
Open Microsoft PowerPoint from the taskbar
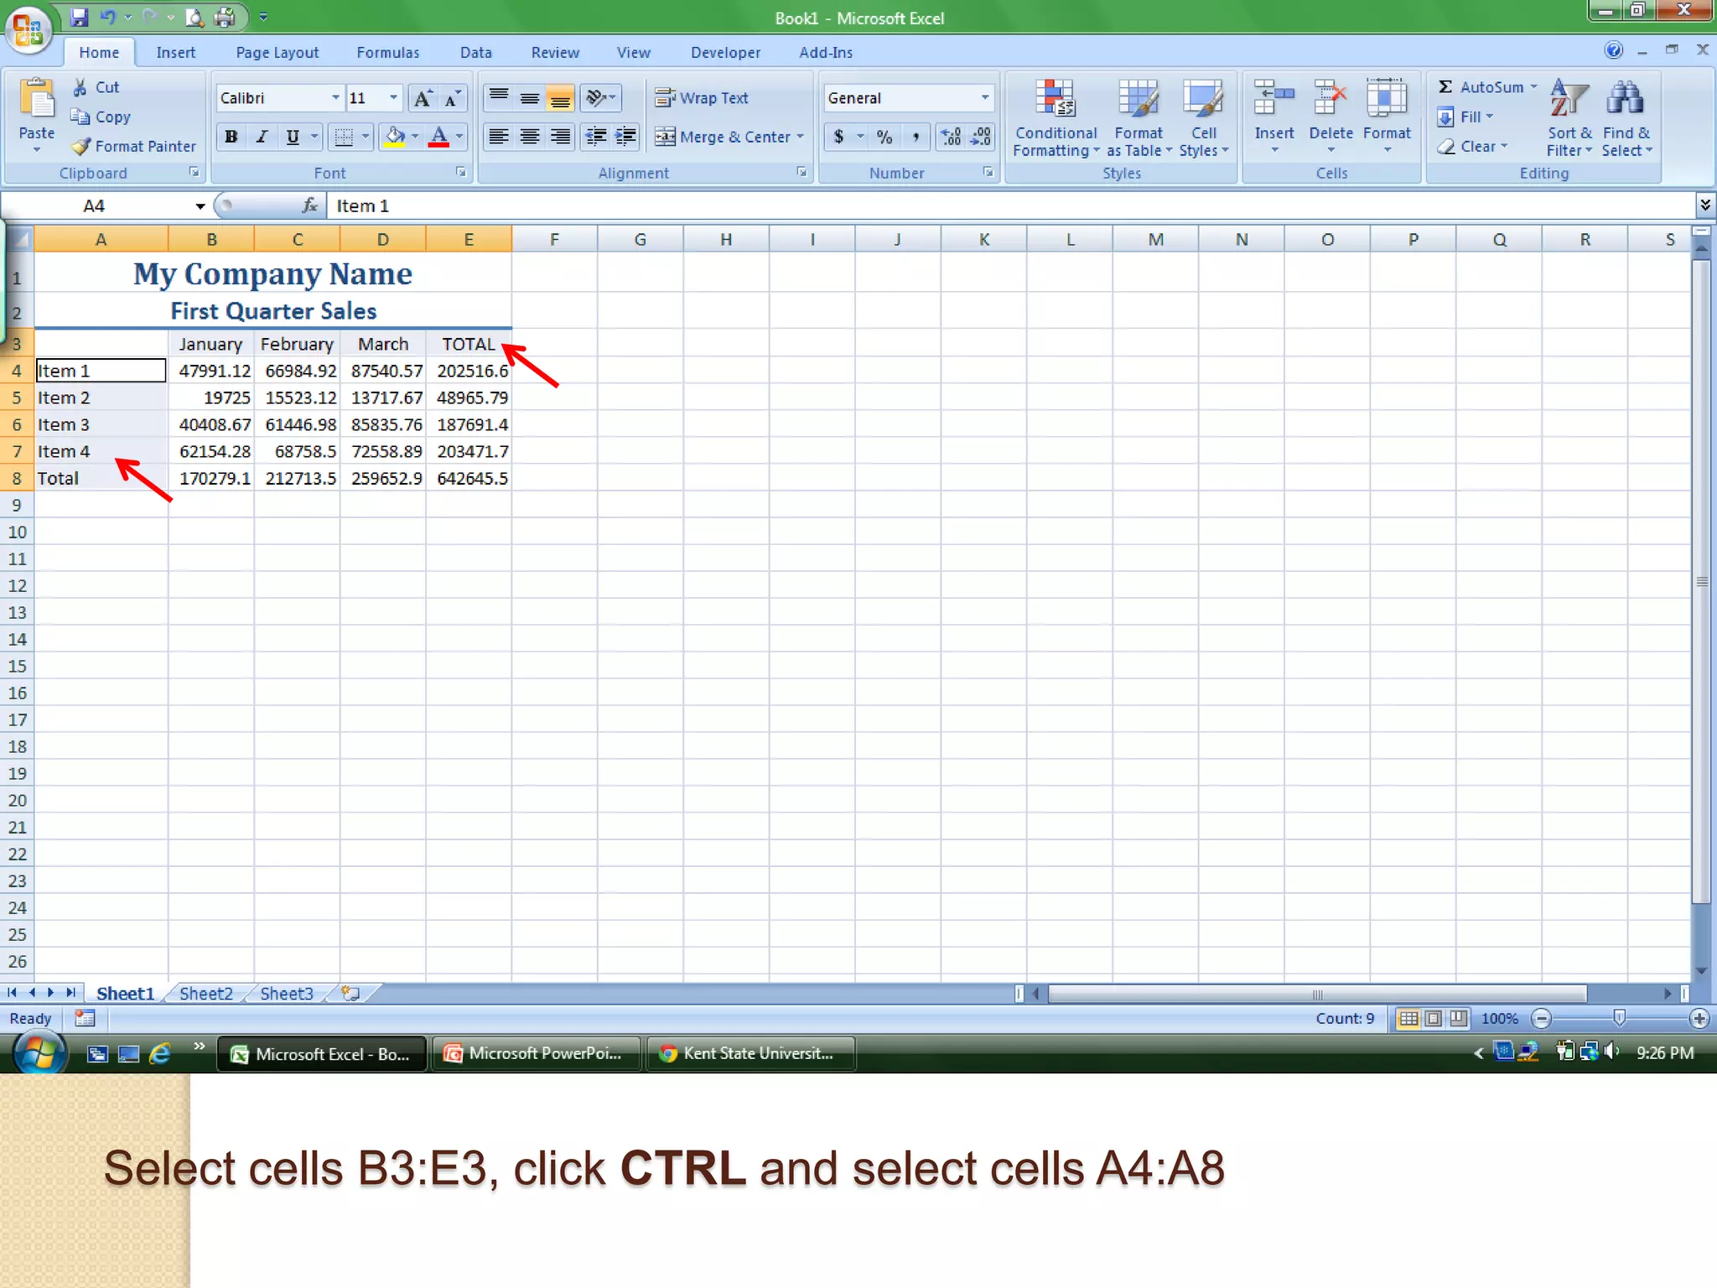click(x=537, y=1053)
